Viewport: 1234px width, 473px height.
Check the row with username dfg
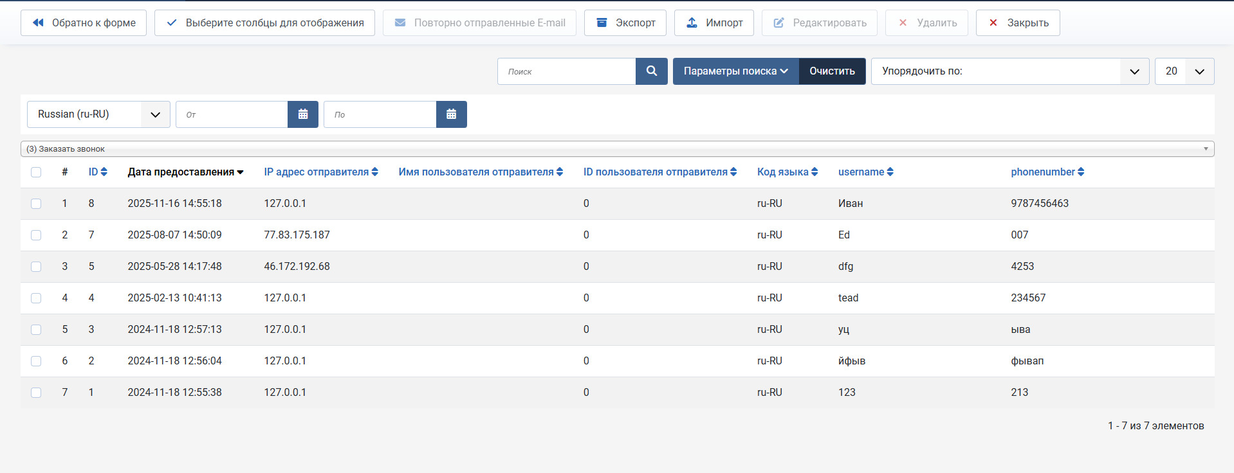point(36,267)
